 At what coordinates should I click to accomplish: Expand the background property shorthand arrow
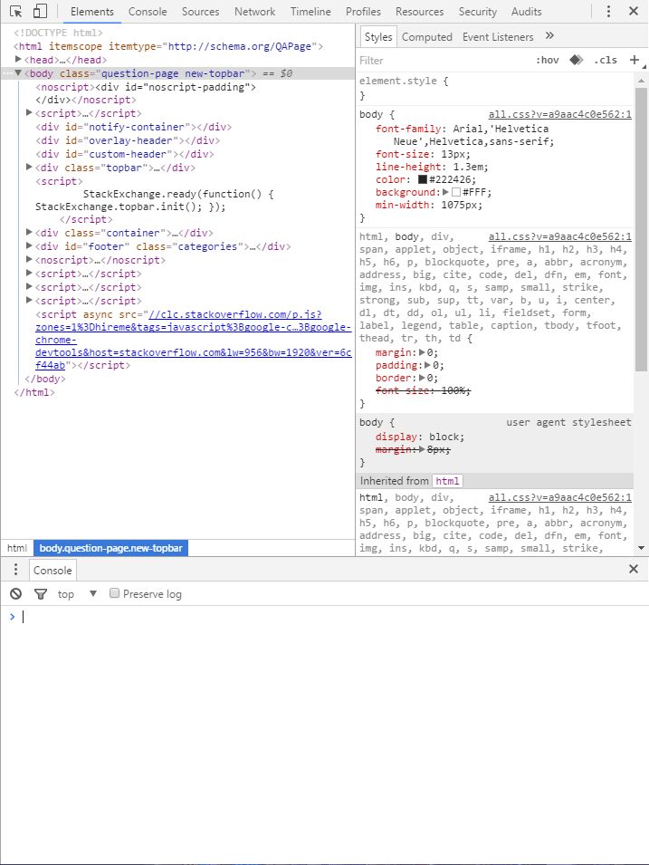445,192
